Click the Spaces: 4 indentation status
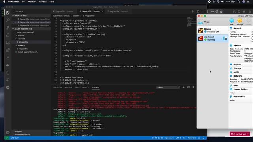This screenshot has height=142, width=253. click(x=169, y=138)
